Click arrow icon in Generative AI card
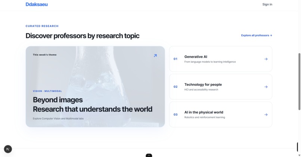 tap(266, 59)
